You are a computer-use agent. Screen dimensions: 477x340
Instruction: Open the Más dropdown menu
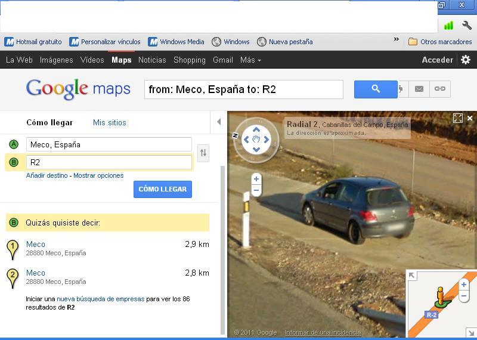(x=250, y=60)
